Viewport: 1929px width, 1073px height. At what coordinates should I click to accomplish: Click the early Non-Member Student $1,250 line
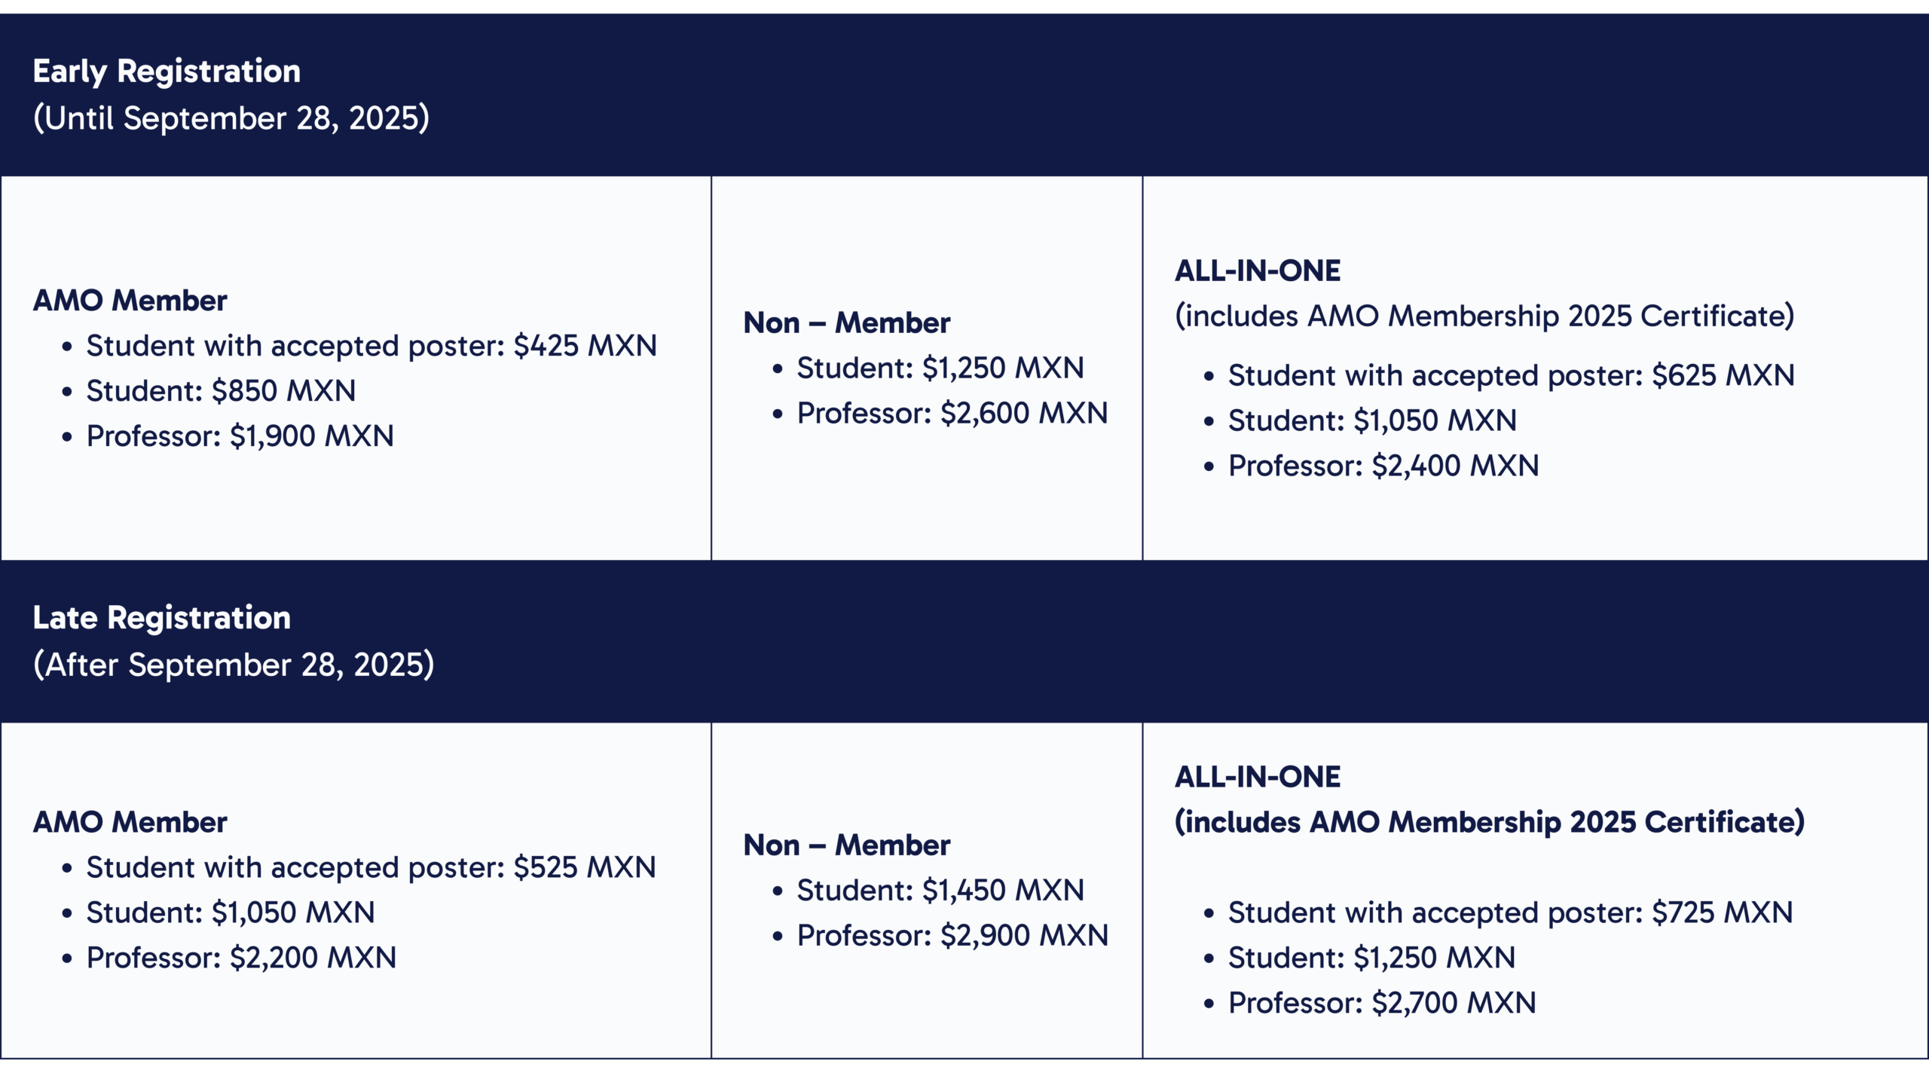point(940,368)
